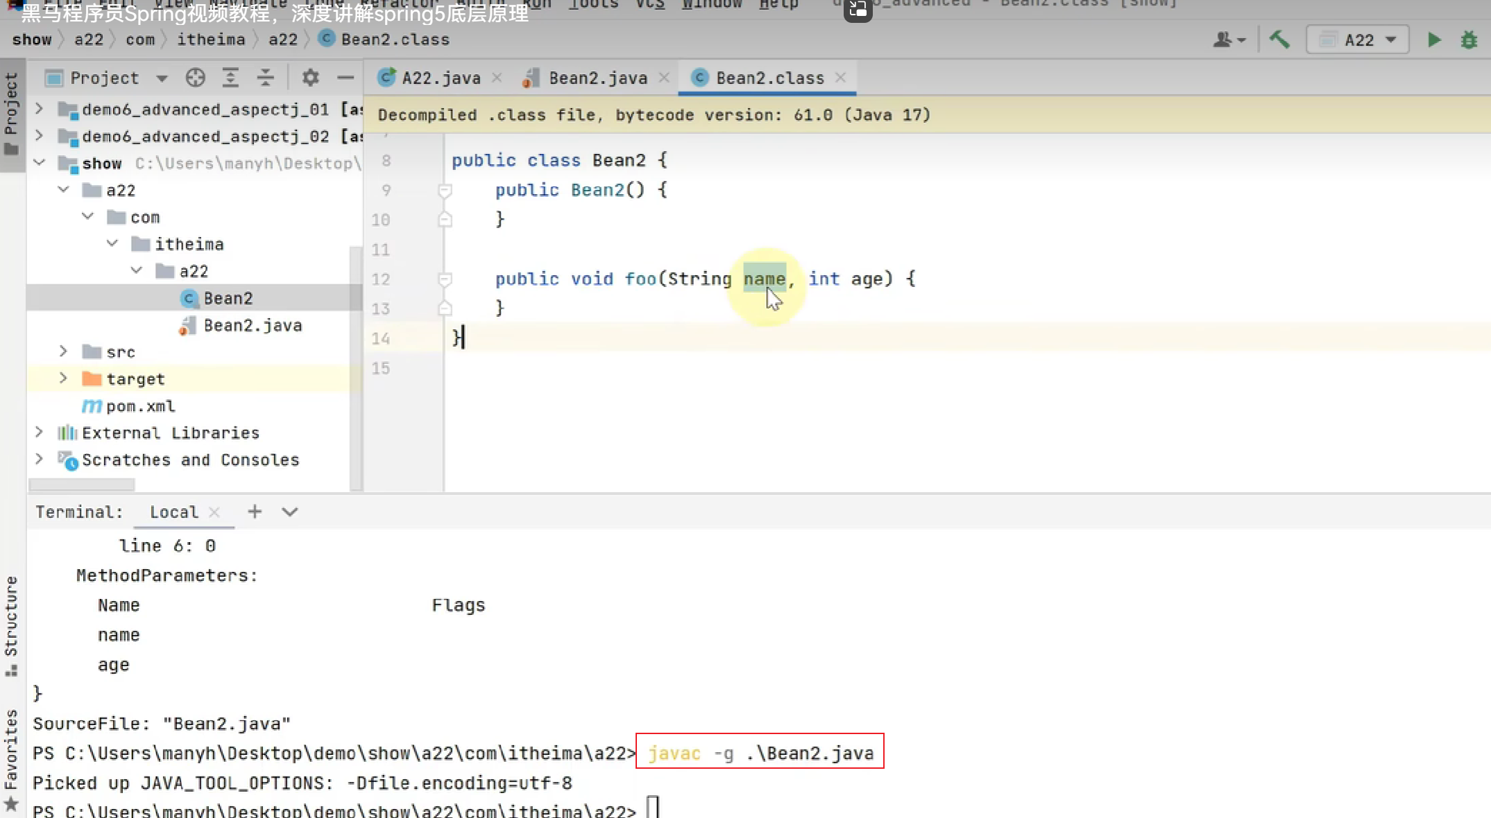Expand all in Project panel
Screen dimensions: 1491x818
230,78
